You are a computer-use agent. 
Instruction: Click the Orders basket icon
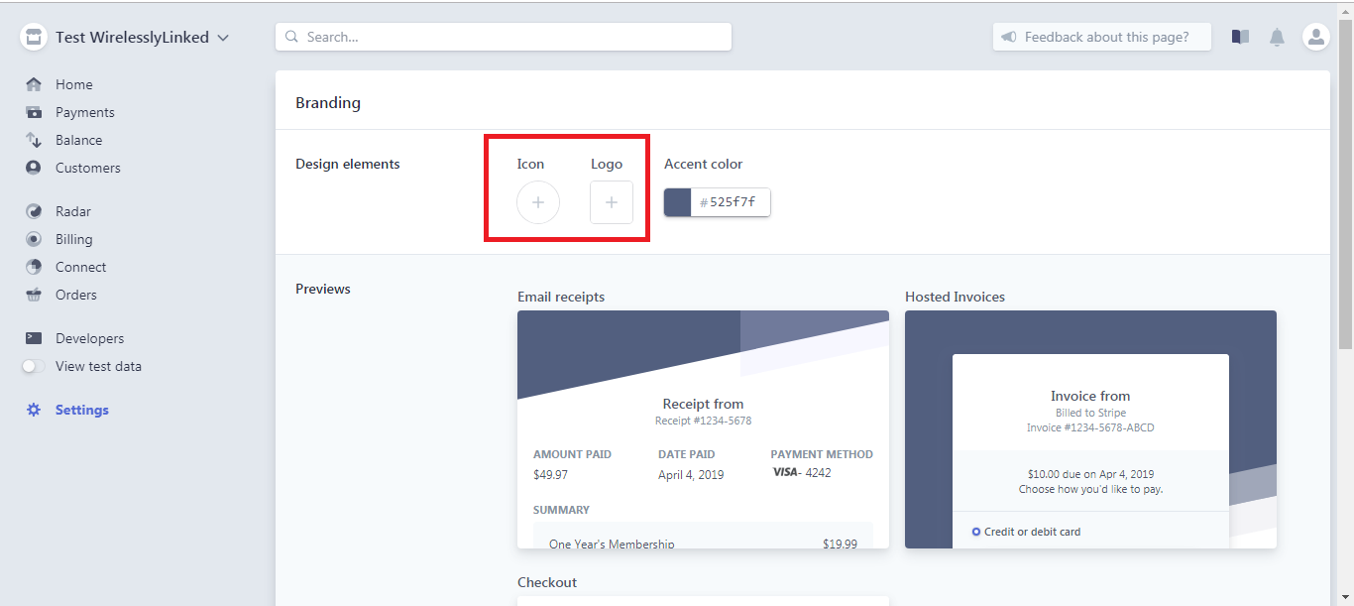pos(34,295)
